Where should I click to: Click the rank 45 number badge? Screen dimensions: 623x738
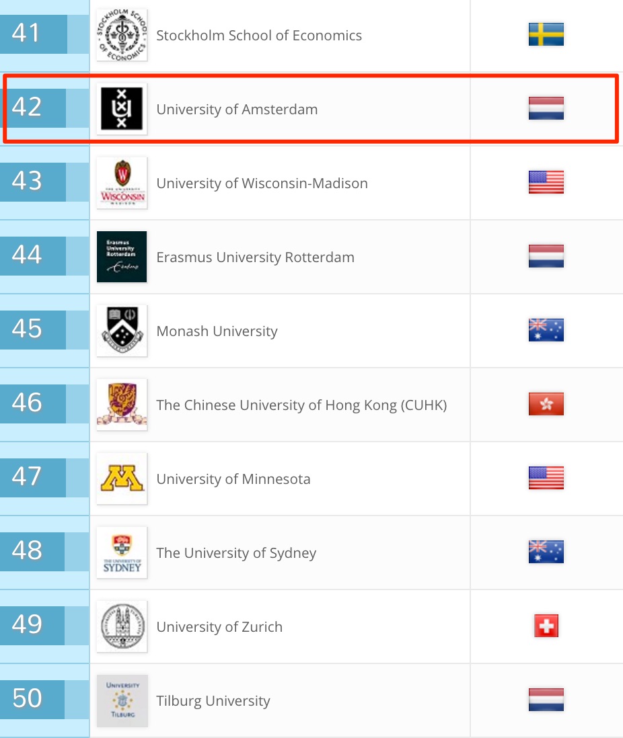[x=27, y=329]
